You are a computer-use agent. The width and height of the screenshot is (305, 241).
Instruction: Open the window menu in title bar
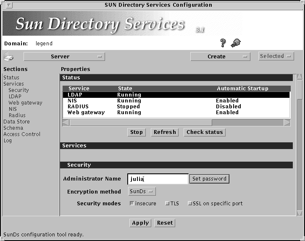tap(9, 5)
